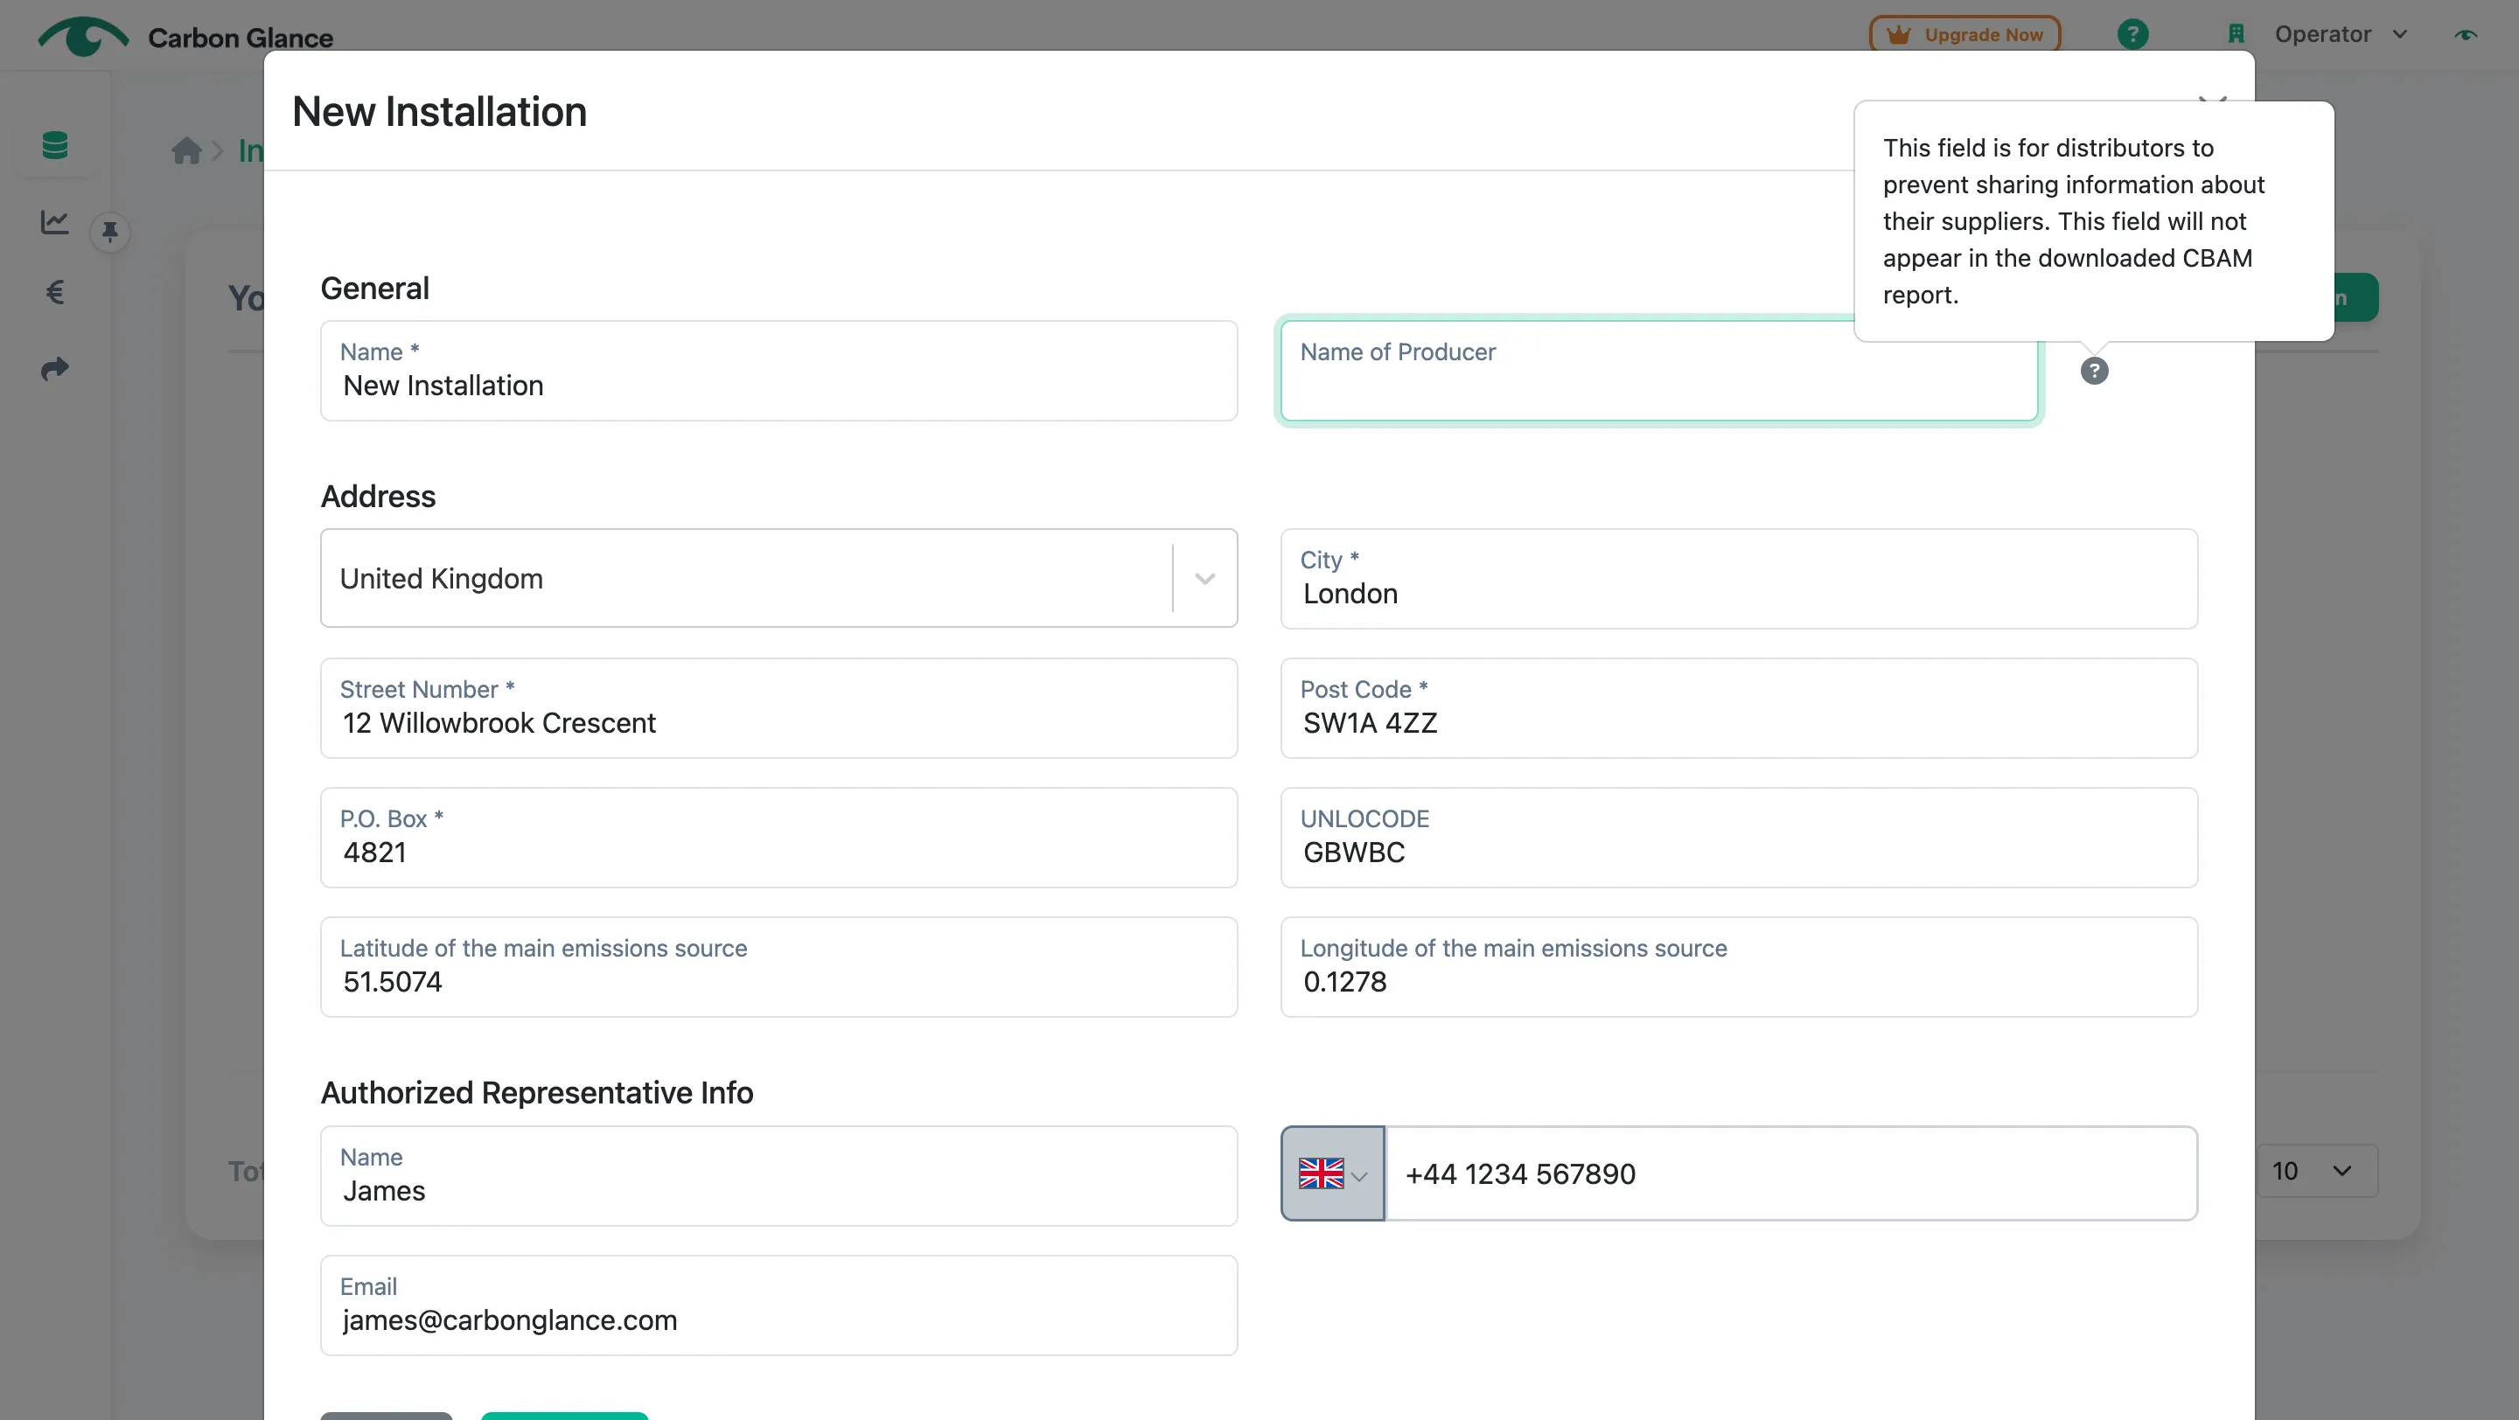The height and width of the screenshot is (1420, 2519).
Task: Click the pin sidebar icon
Action: 109,232
